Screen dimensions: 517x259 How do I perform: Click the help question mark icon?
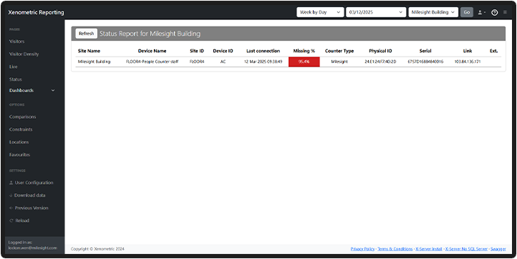coord(494,12)
